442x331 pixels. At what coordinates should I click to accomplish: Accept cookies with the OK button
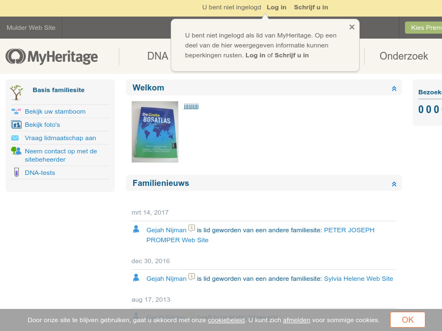(407, 320)
